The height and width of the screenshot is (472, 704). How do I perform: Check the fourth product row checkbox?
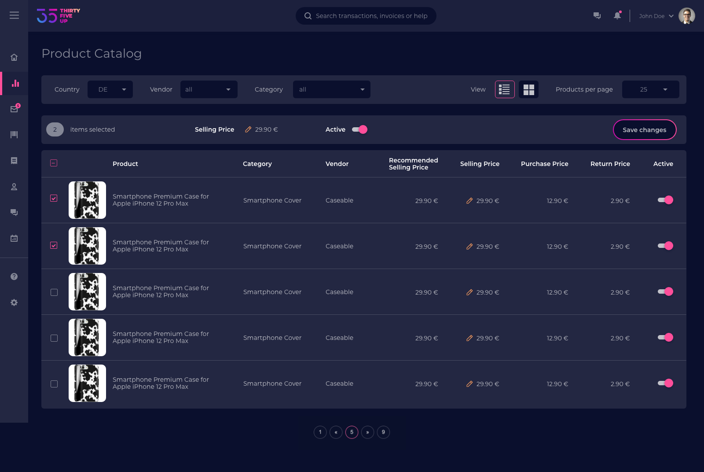54,338
